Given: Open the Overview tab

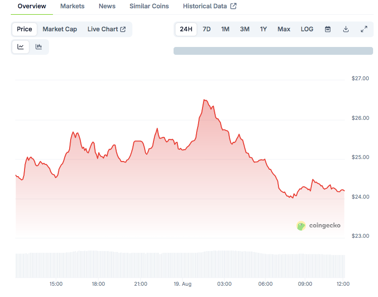Looking at the screenshot, I should tap(32, 6).
